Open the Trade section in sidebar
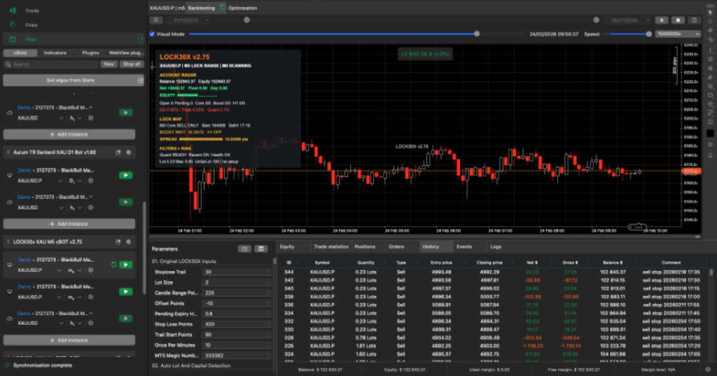Screen dimensions: 717x376 (32, 11)
